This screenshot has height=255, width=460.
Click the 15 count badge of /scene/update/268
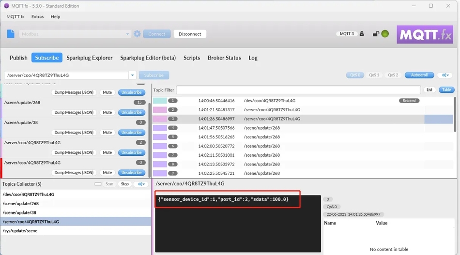pos(139,102)
